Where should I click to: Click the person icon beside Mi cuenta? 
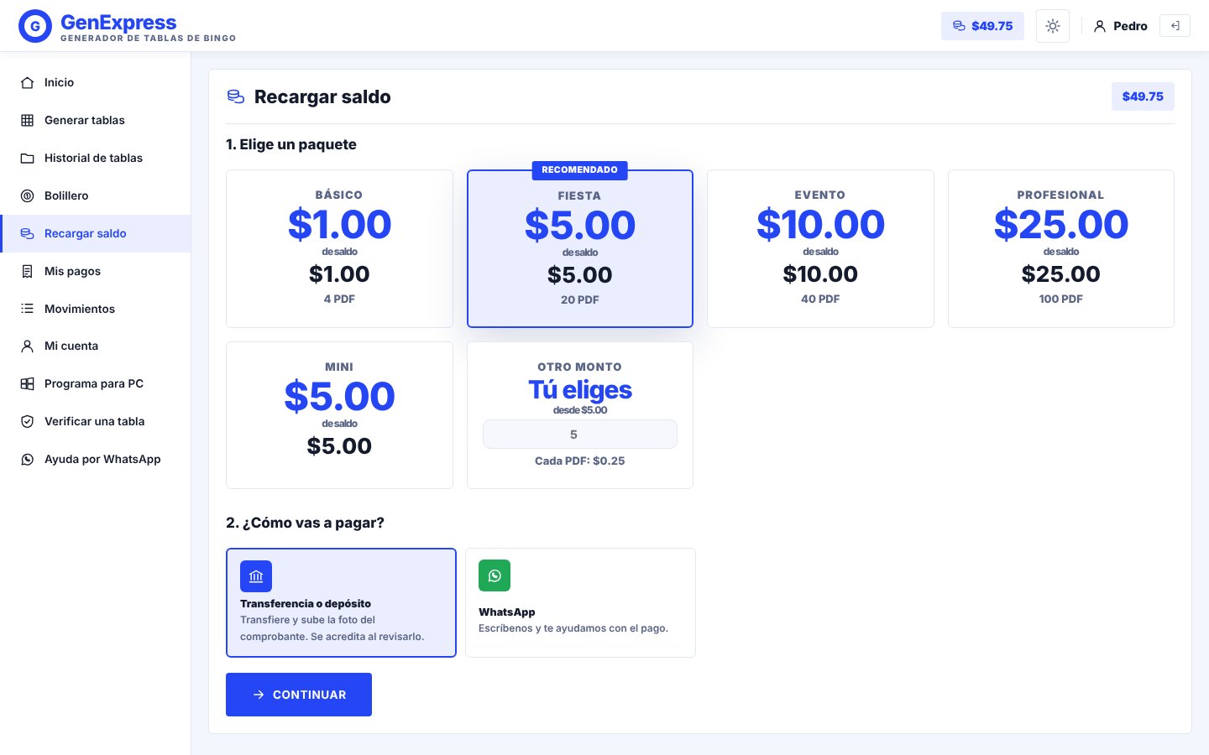[x=28, y=346]
